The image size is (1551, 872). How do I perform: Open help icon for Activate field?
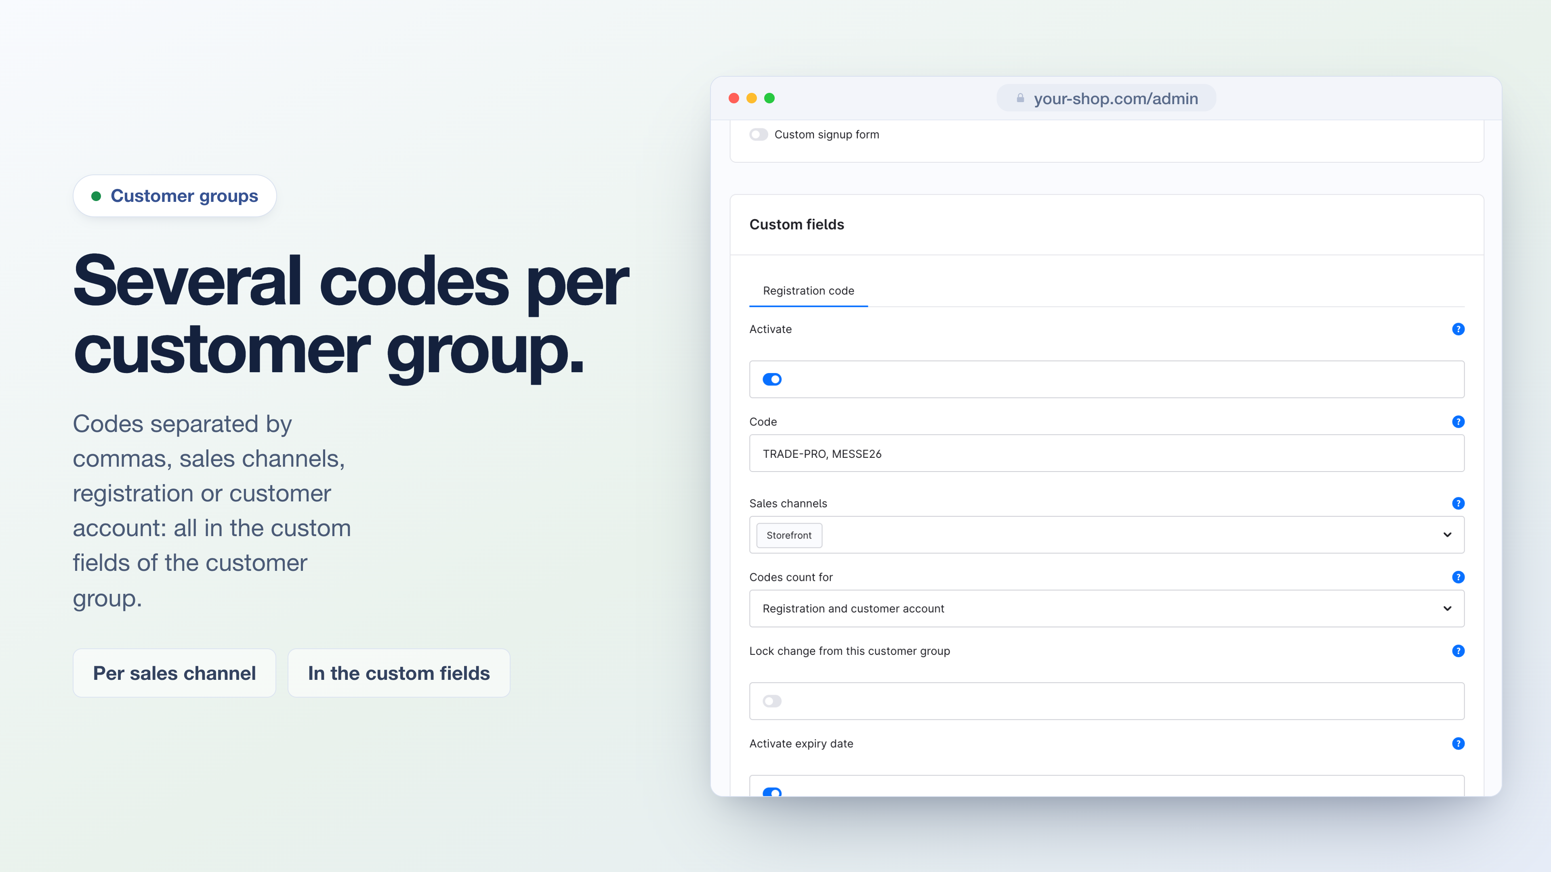(1458, 329)
